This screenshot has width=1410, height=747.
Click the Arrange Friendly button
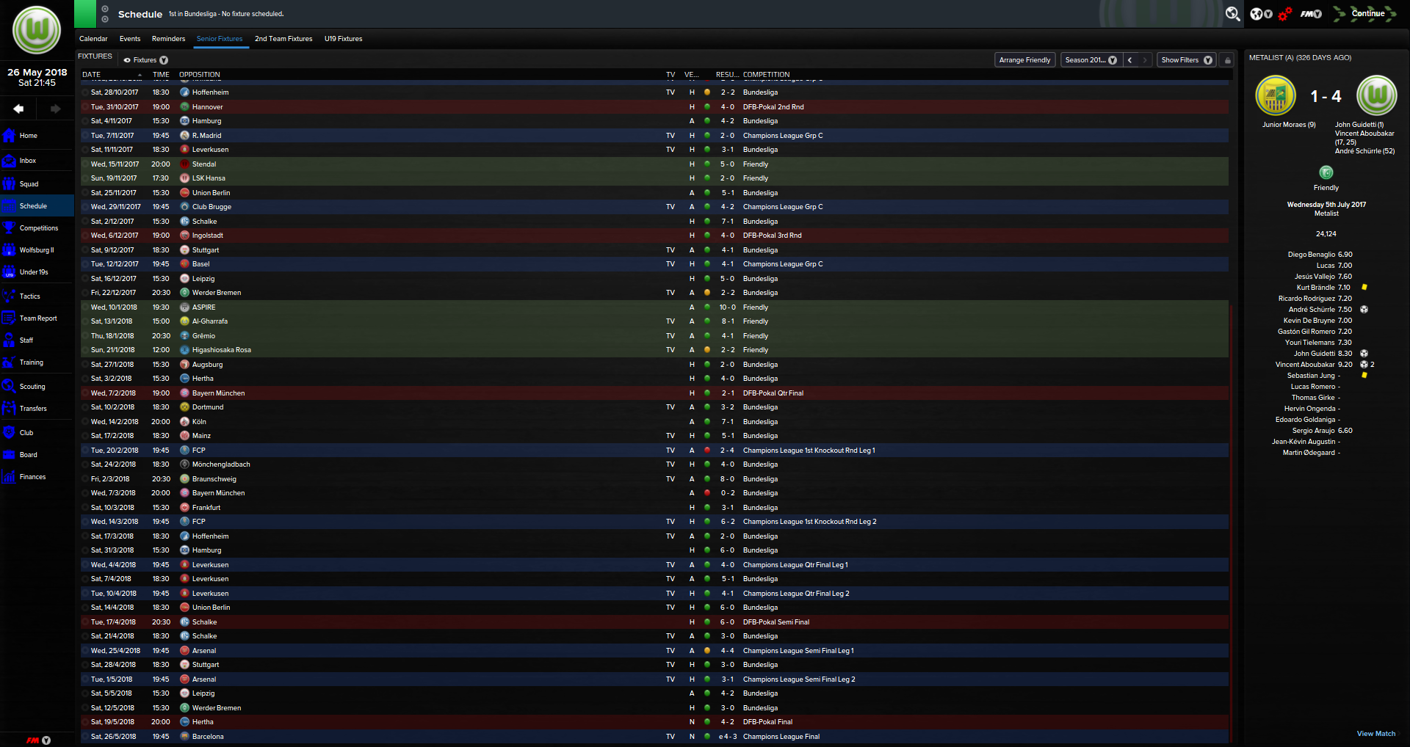click(1024, 60)
